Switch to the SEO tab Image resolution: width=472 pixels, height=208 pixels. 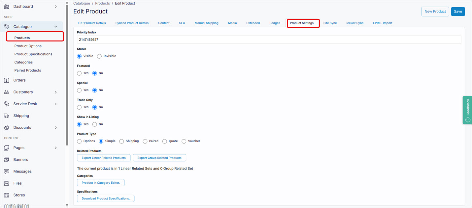(182, 23)
